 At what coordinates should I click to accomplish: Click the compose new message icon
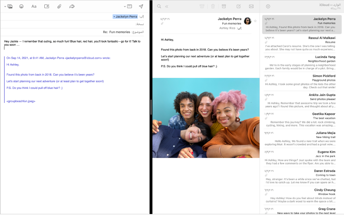pos(239,6)
